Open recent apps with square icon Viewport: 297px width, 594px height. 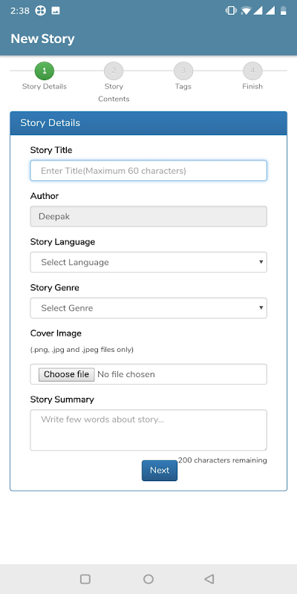(x=85, y=579)
